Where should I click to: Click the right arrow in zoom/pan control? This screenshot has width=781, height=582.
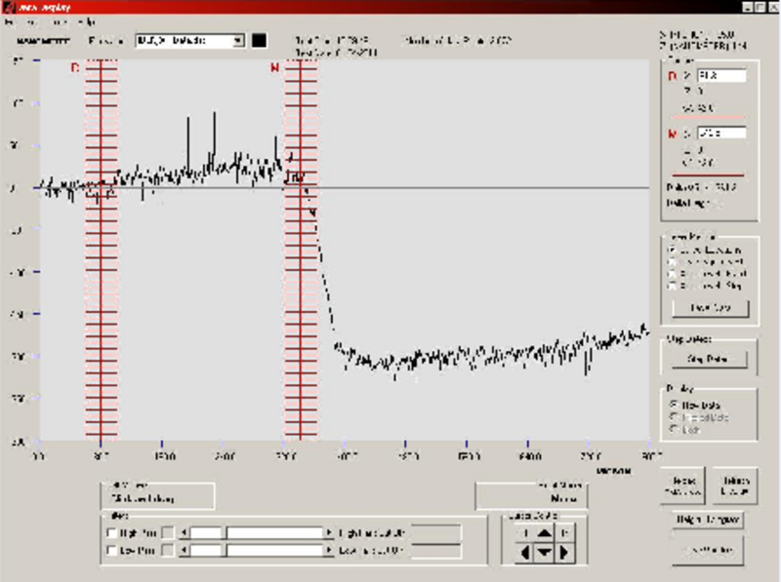(564, 554)
